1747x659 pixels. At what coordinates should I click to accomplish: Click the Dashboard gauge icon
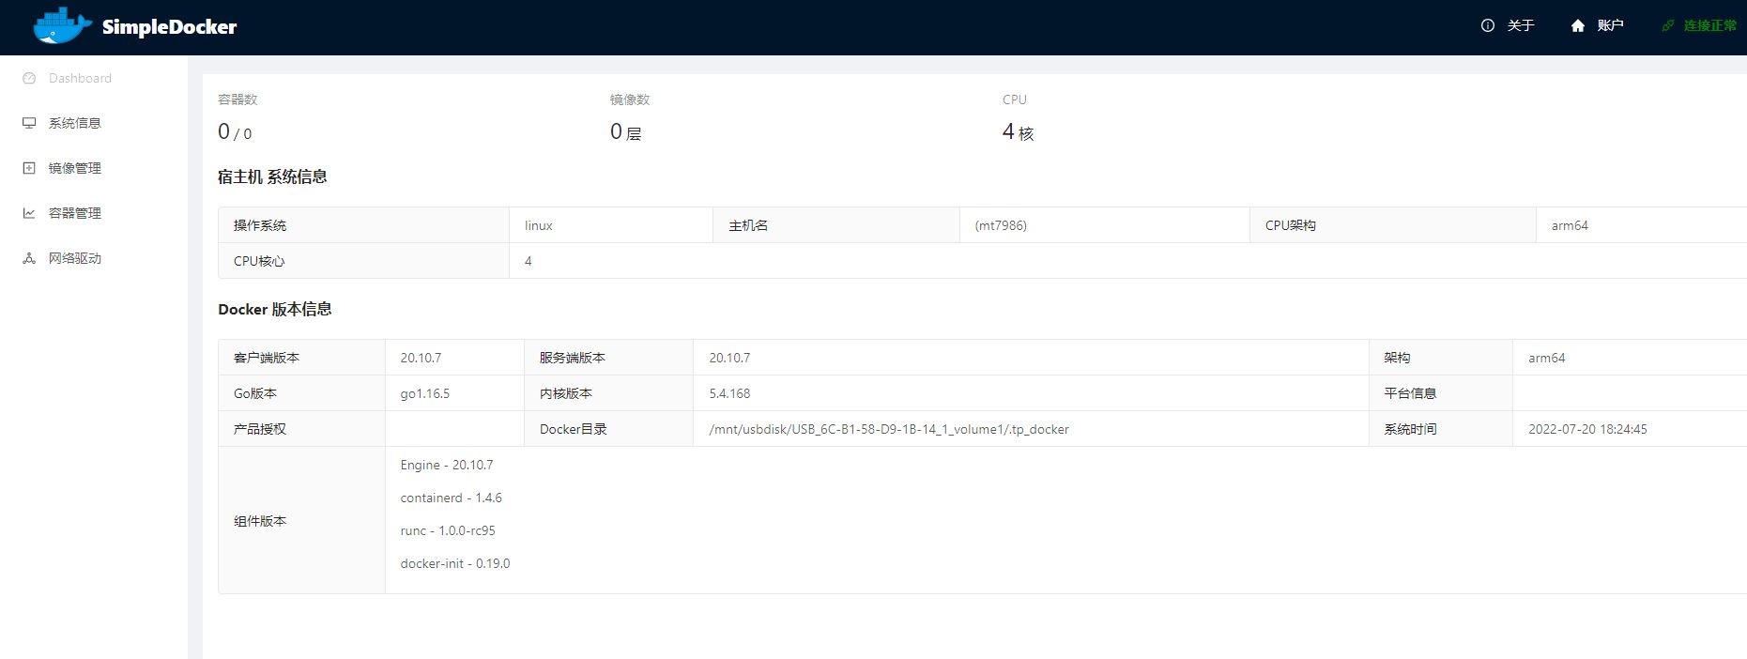point(29,78)
